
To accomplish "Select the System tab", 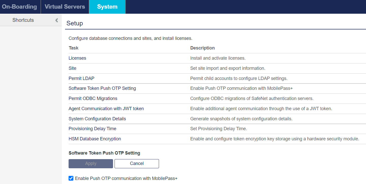I will click(x=107, y=7).
